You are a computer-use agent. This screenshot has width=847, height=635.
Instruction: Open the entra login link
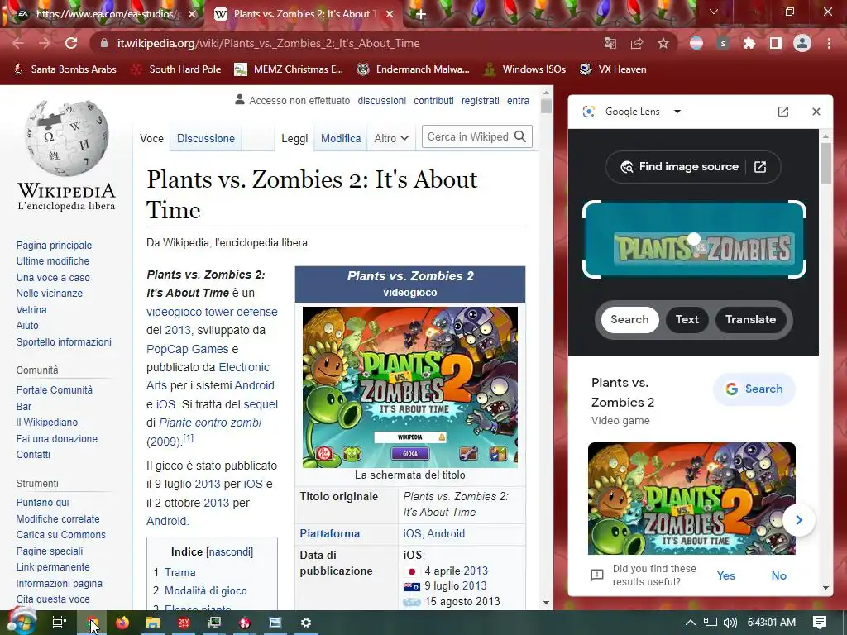[518, 100]
